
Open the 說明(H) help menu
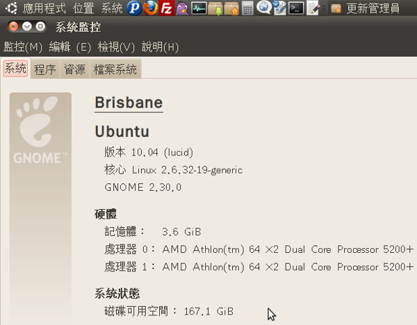[160, 47]
